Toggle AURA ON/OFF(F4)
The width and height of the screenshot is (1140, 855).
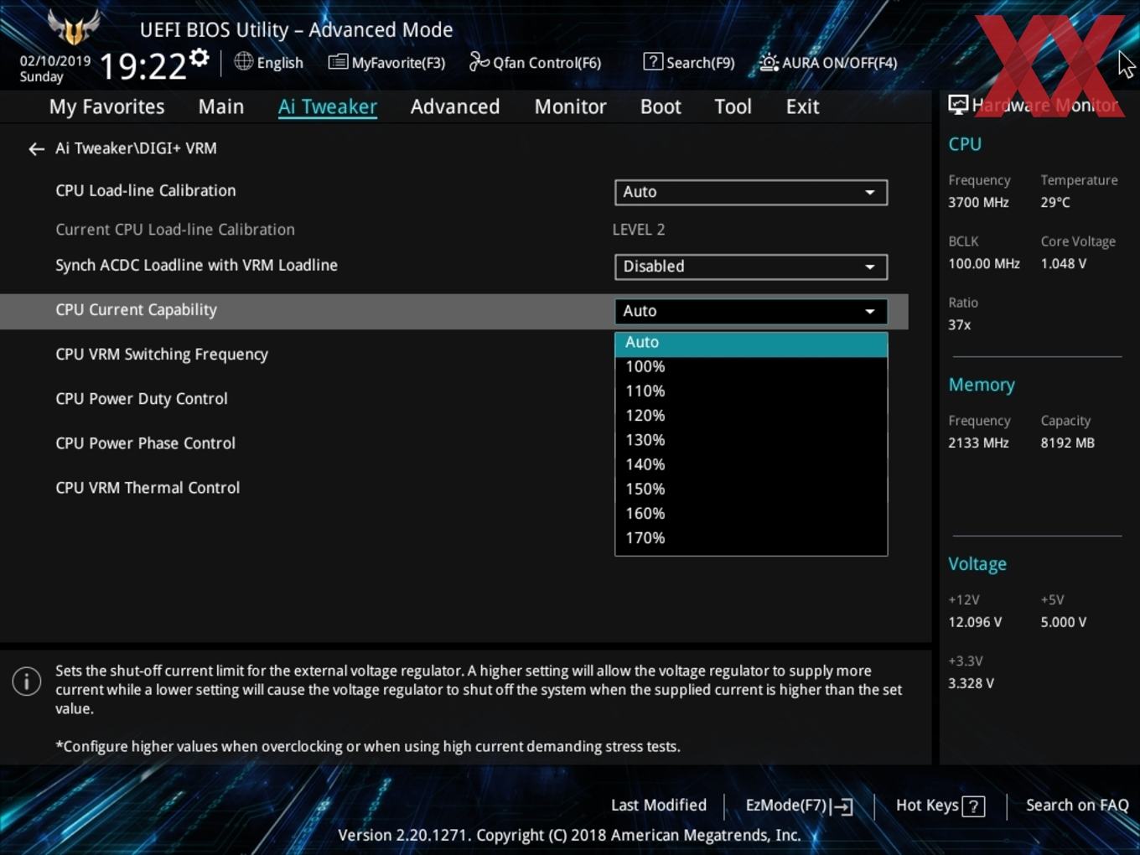(x=828, y=63)
